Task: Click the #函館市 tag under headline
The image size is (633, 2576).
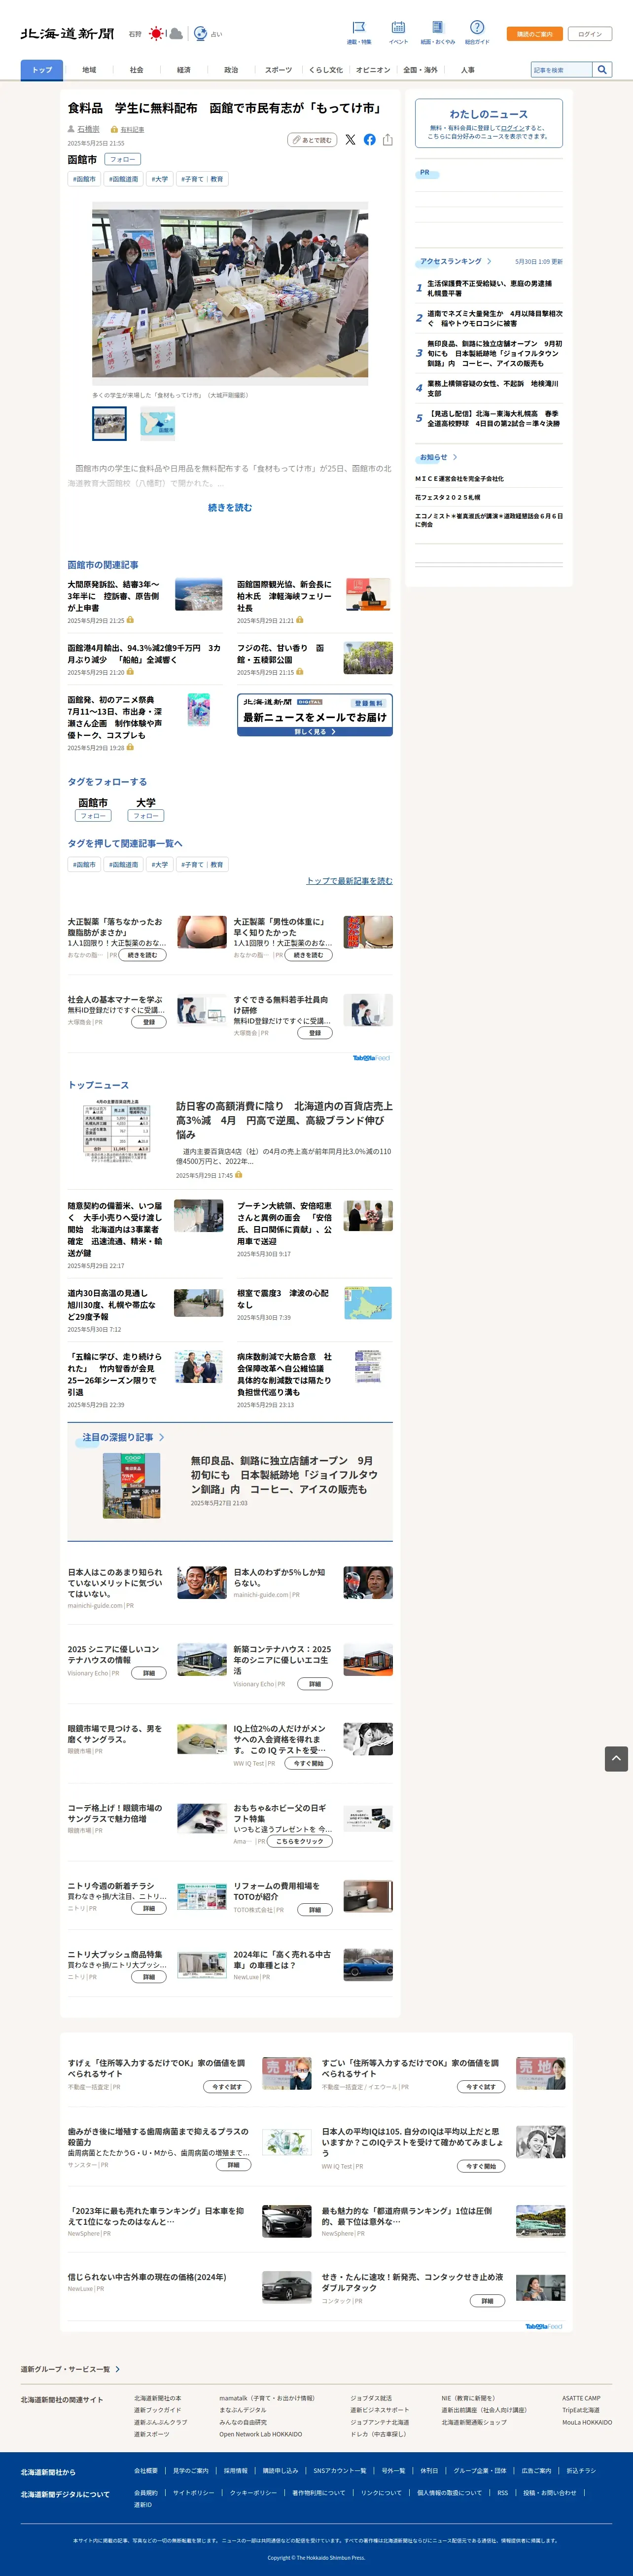Action: click(84, 179)
